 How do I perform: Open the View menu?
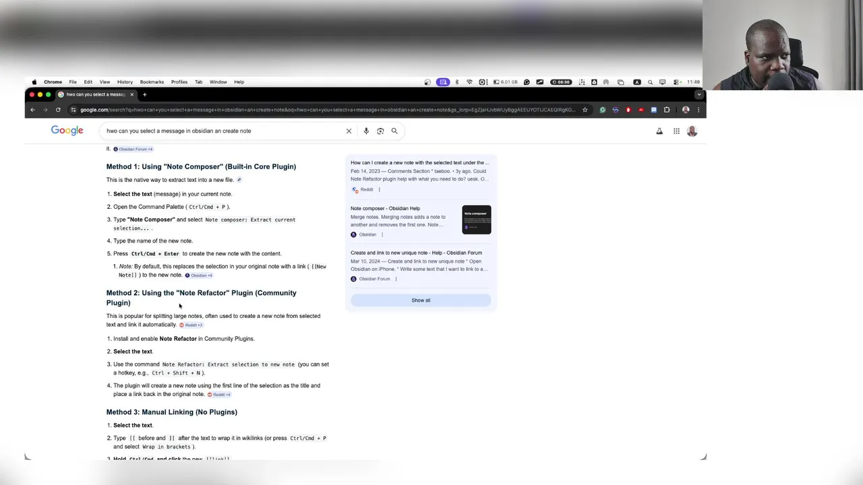(x=105, y=82)
